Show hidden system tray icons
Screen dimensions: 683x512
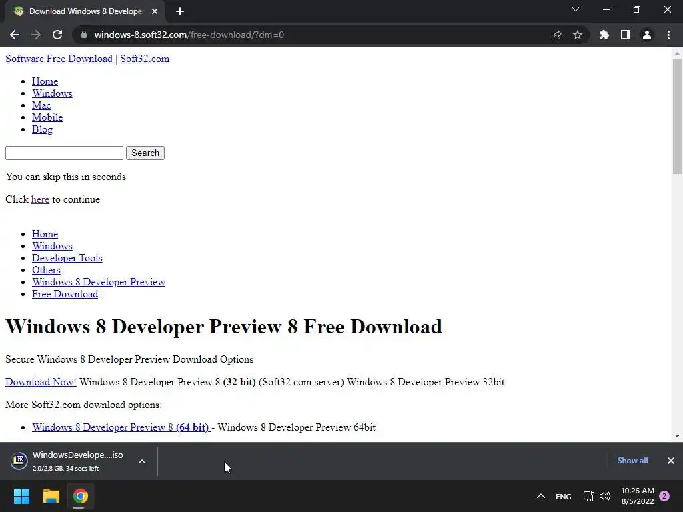(541, 496)
